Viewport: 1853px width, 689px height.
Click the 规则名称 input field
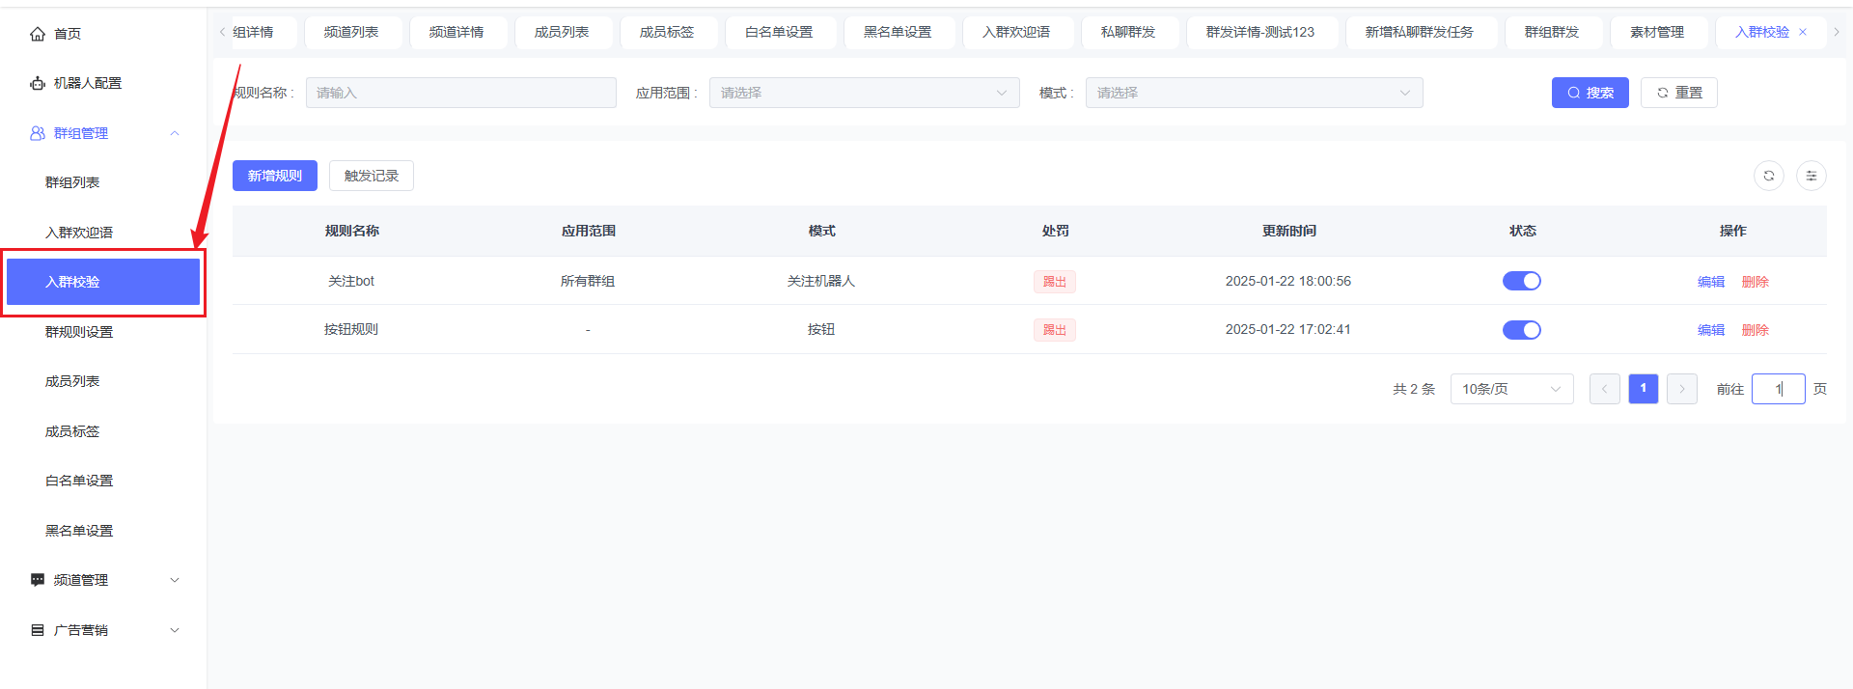coord(460,93)
